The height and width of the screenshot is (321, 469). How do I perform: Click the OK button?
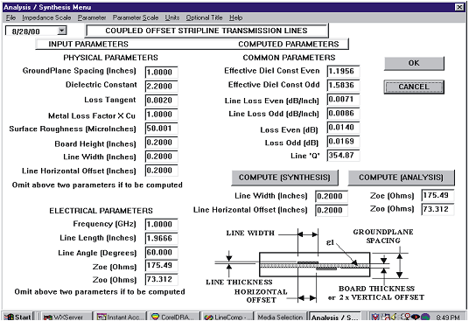[x=414, y=63]
